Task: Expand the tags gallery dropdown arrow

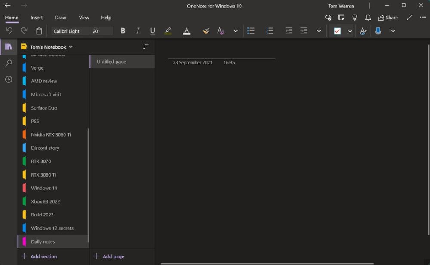Action: click(350, 31)
